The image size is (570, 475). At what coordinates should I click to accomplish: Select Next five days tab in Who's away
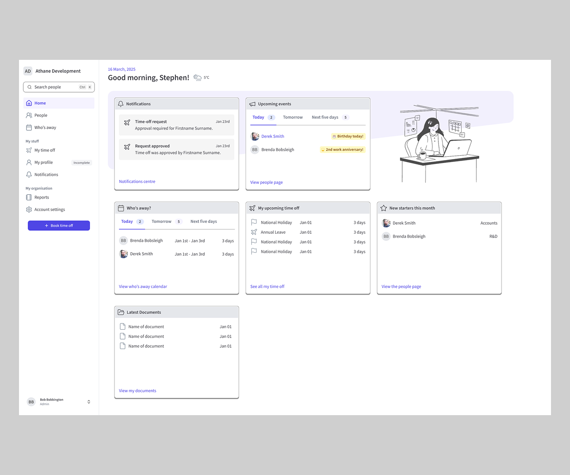[203, 221]
